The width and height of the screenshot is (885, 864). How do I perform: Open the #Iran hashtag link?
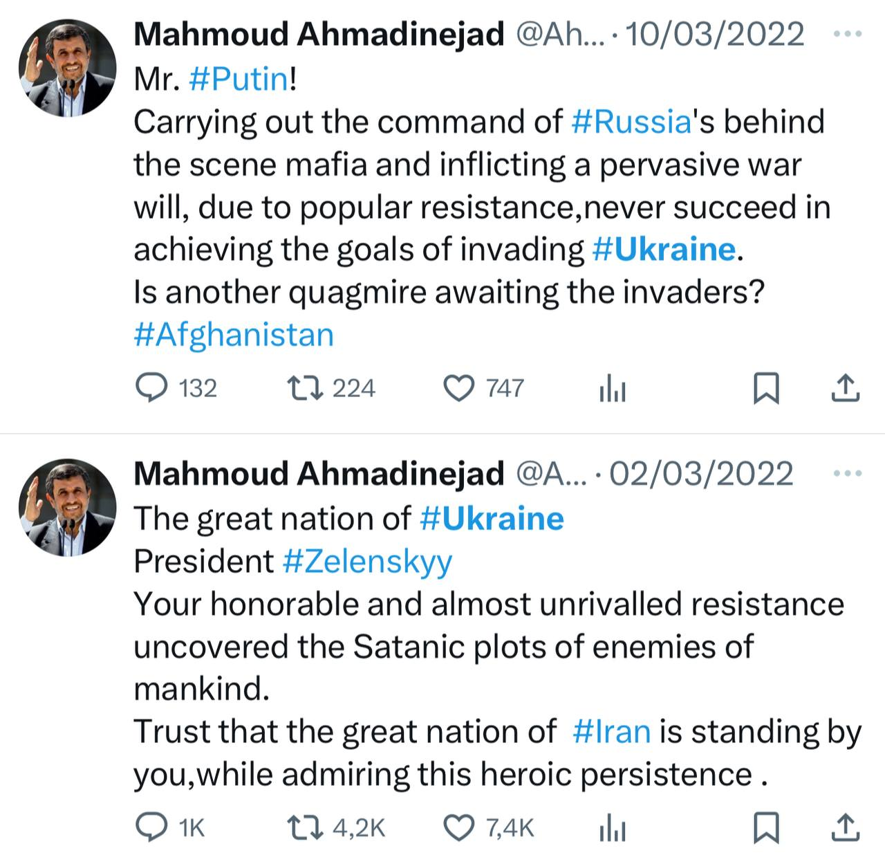click(x=612, y=731)
